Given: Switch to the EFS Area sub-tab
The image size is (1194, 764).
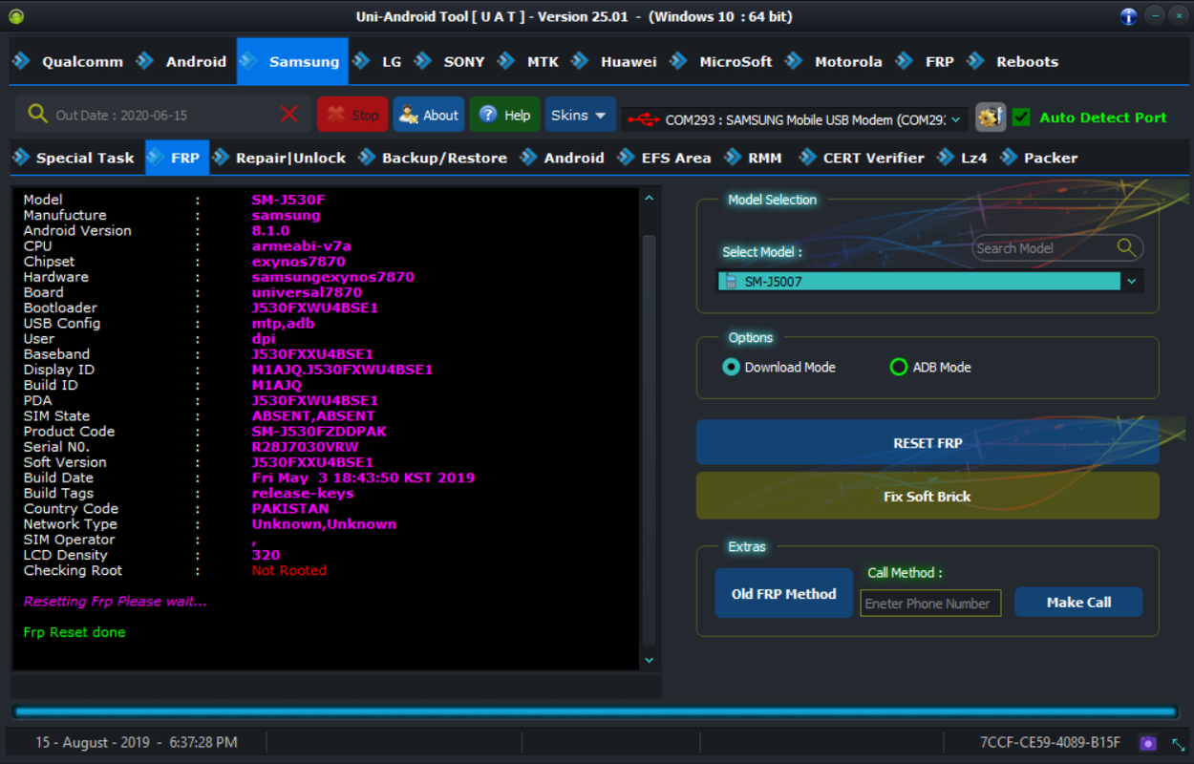Looking at the screenshot, I should point(665,158).
